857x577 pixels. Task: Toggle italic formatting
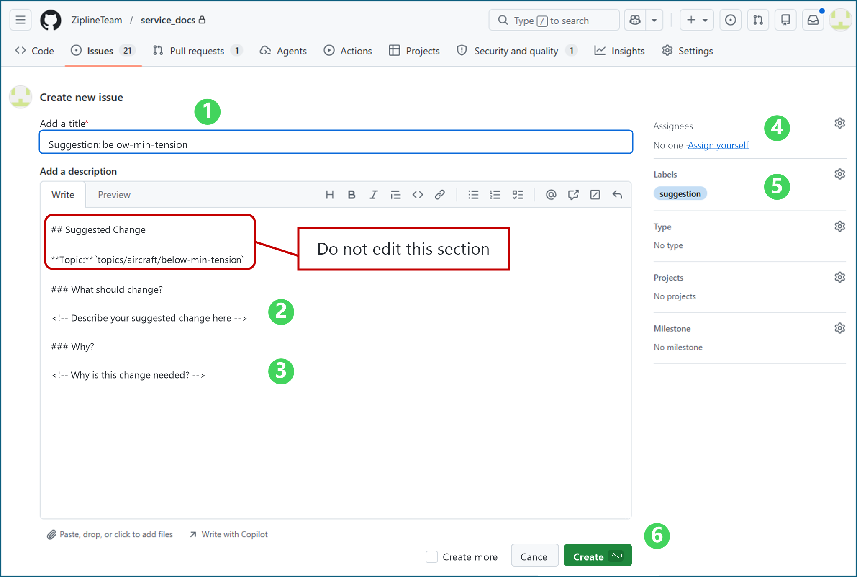click(373, 195)
